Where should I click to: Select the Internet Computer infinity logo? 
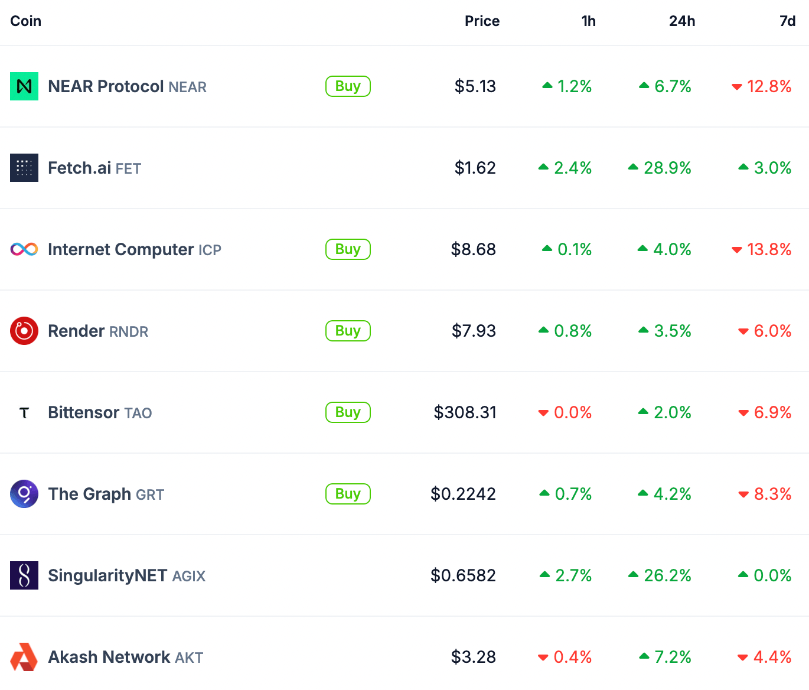(x=24, y=249)
